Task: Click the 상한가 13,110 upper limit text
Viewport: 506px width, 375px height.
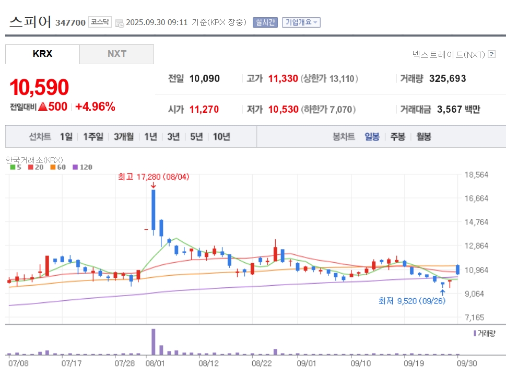Action: coord(329,78)
